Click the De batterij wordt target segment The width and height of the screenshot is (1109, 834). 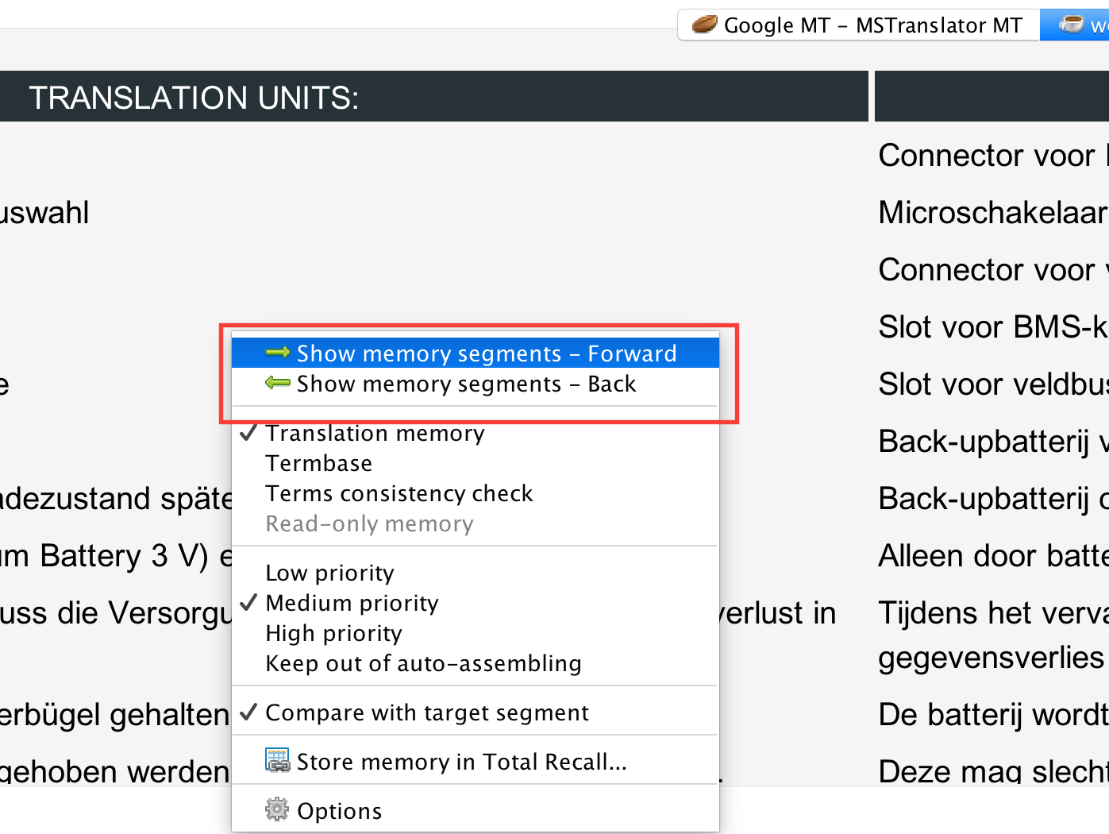992,715
